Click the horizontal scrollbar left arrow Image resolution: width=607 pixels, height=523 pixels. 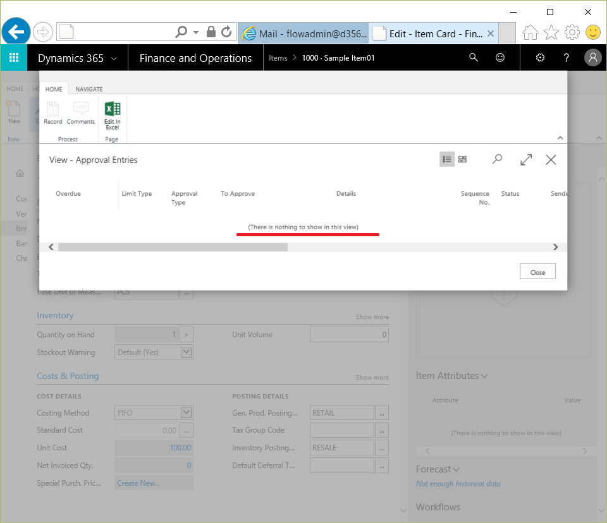click(x=51, y=247)
